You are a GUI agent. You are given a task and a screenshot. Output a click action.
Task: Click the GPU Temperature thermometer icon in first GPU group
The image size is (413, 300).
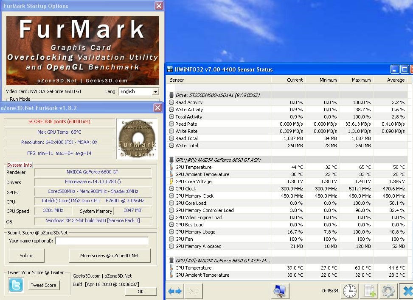tap(171, 167)
